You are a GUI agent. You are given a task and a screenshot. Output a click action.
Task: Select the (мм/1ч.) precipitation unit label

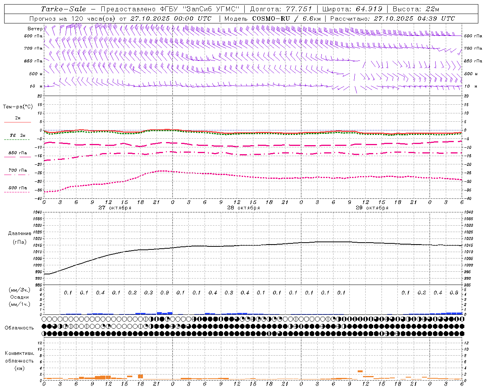click(x=20, y=304)
